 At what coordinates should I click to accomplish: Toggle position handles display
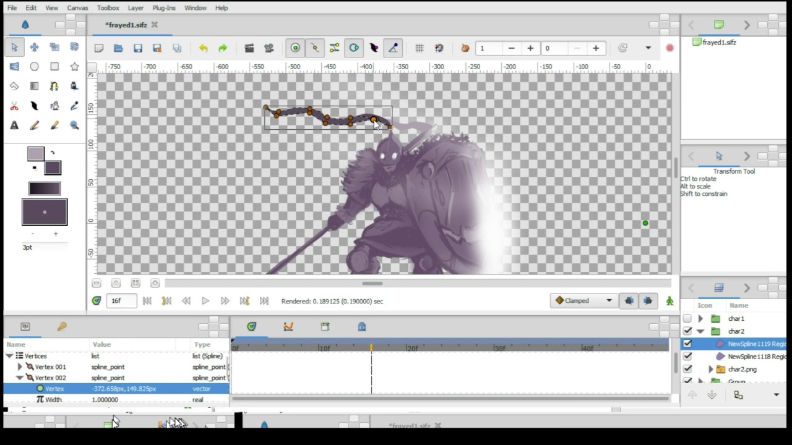(295, 48)
